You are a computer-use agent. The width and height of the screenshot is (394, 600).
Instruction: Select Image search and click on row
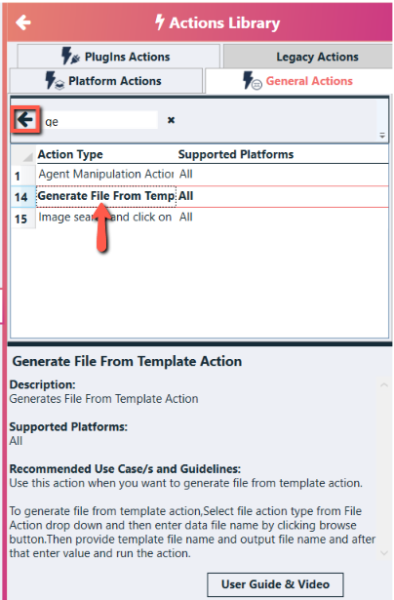click(x=200, y=218)
